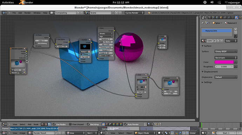Click the volume icon in system tray
This screenshot has width=242, height=135.
point(212,2)
